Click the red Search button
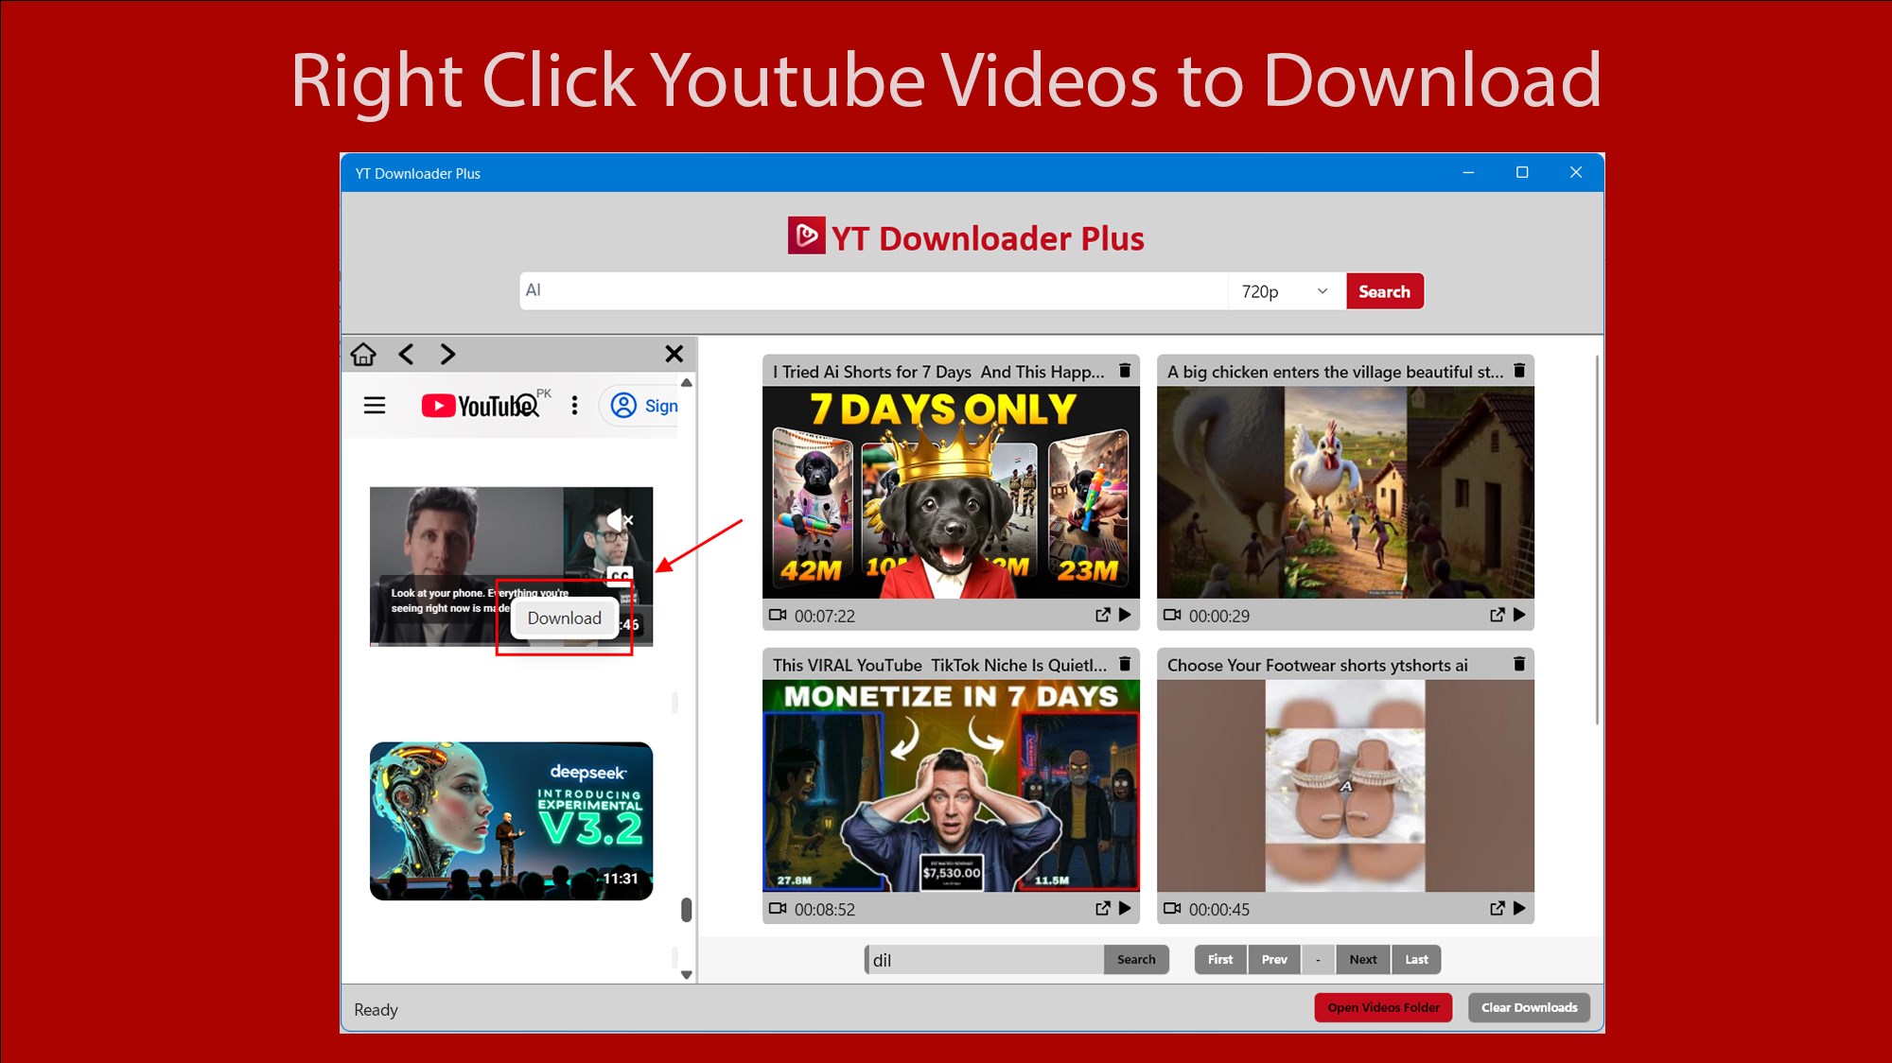Image resolution: width=1892 pixels, height=1063 pixels. coord(1384,291)
